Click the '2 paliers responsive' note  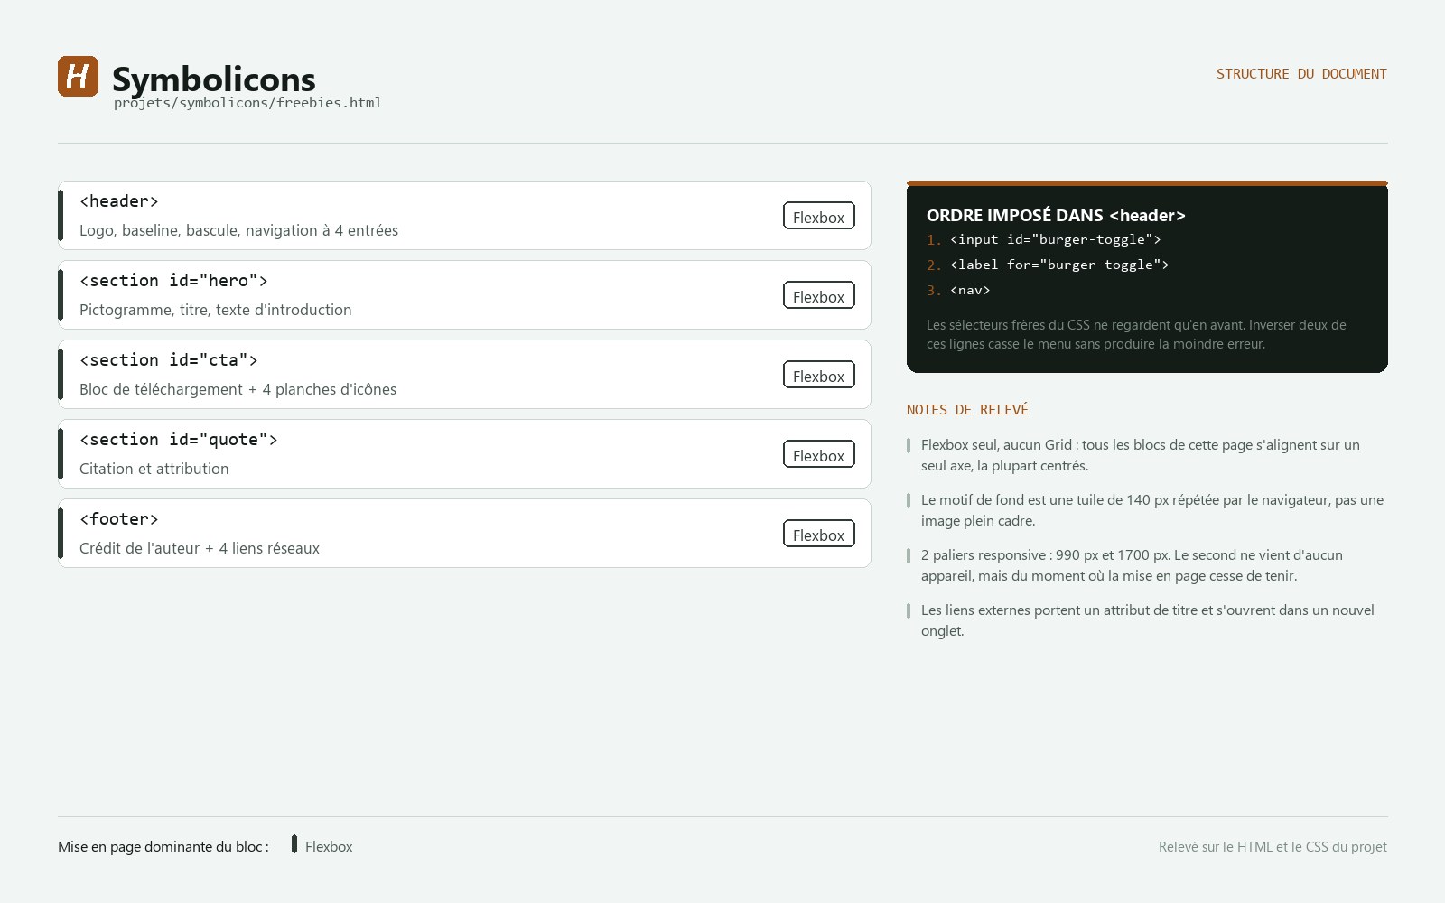pos(1132,565)
